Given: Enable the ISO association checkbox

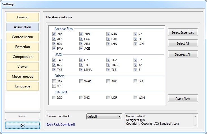Looking at the screenshot, I should click(54, 98).
